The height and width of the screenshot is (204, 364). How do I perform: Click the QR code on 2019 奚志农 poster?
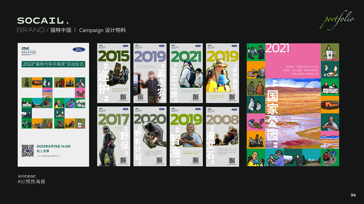140,97
